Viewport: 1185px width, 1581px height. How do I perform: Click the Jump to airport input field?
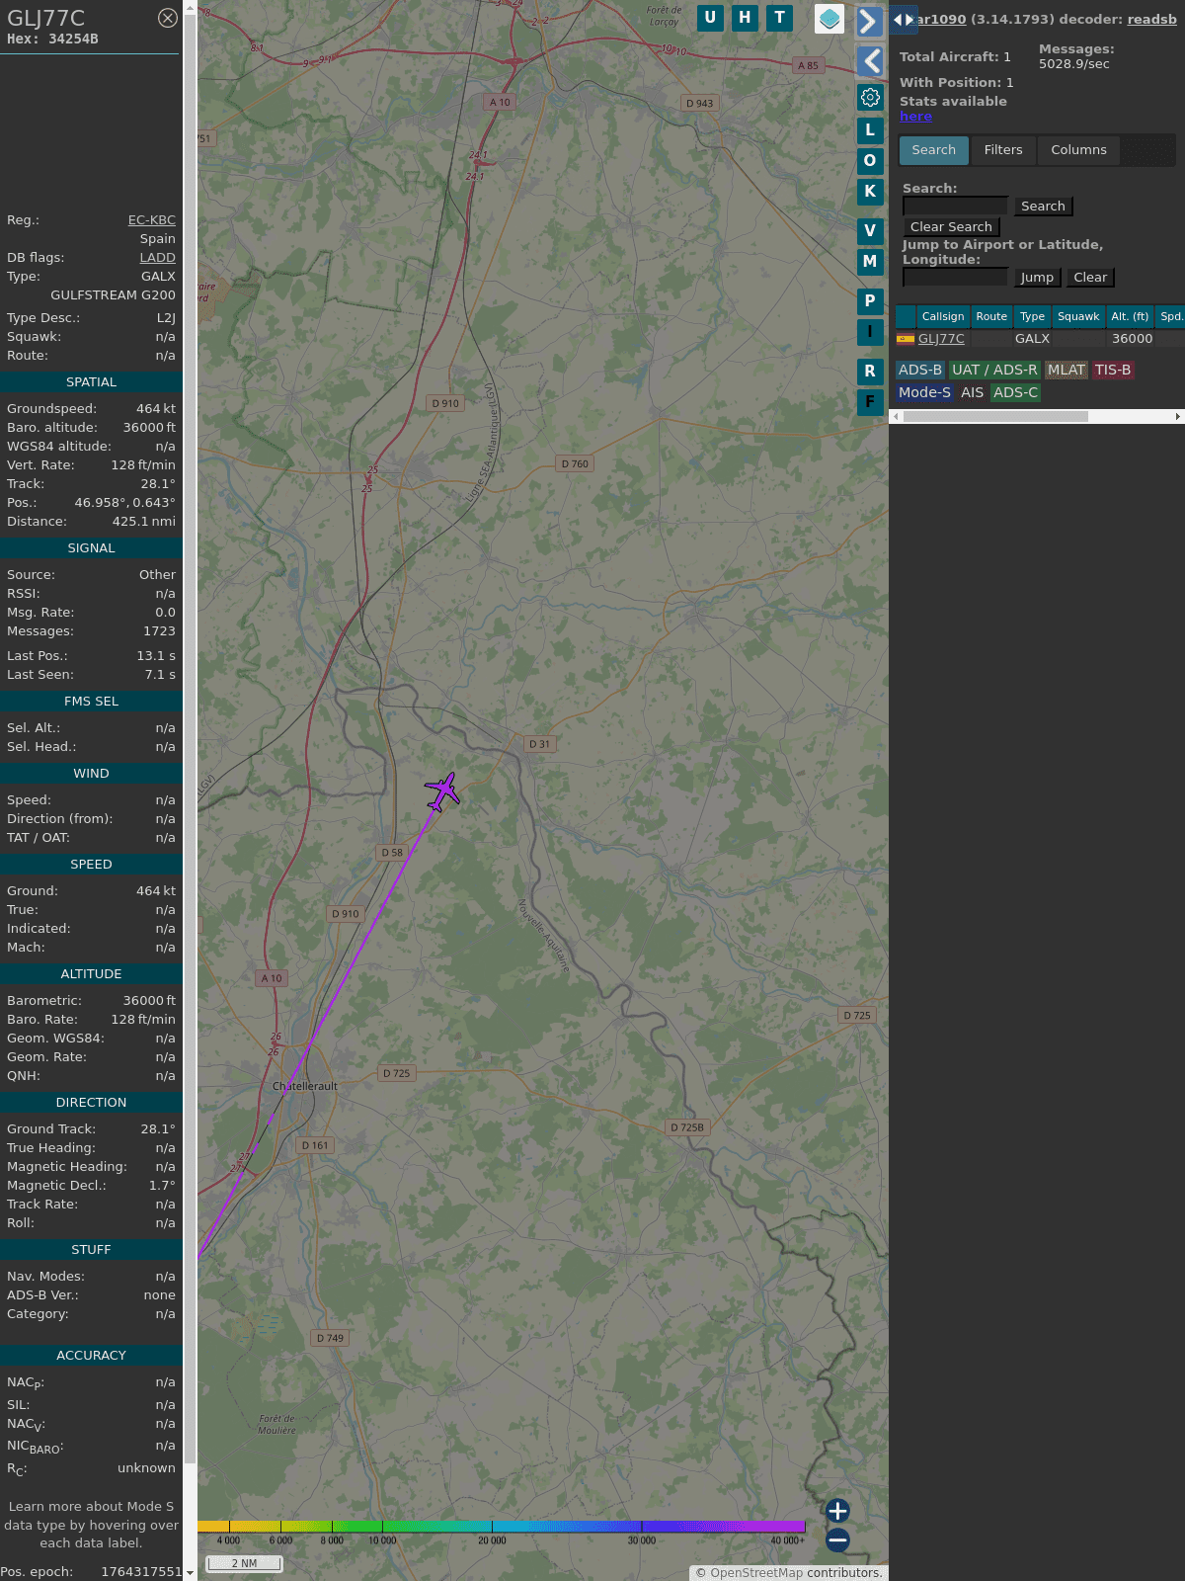pyautogui.click(x=956, y=277)
